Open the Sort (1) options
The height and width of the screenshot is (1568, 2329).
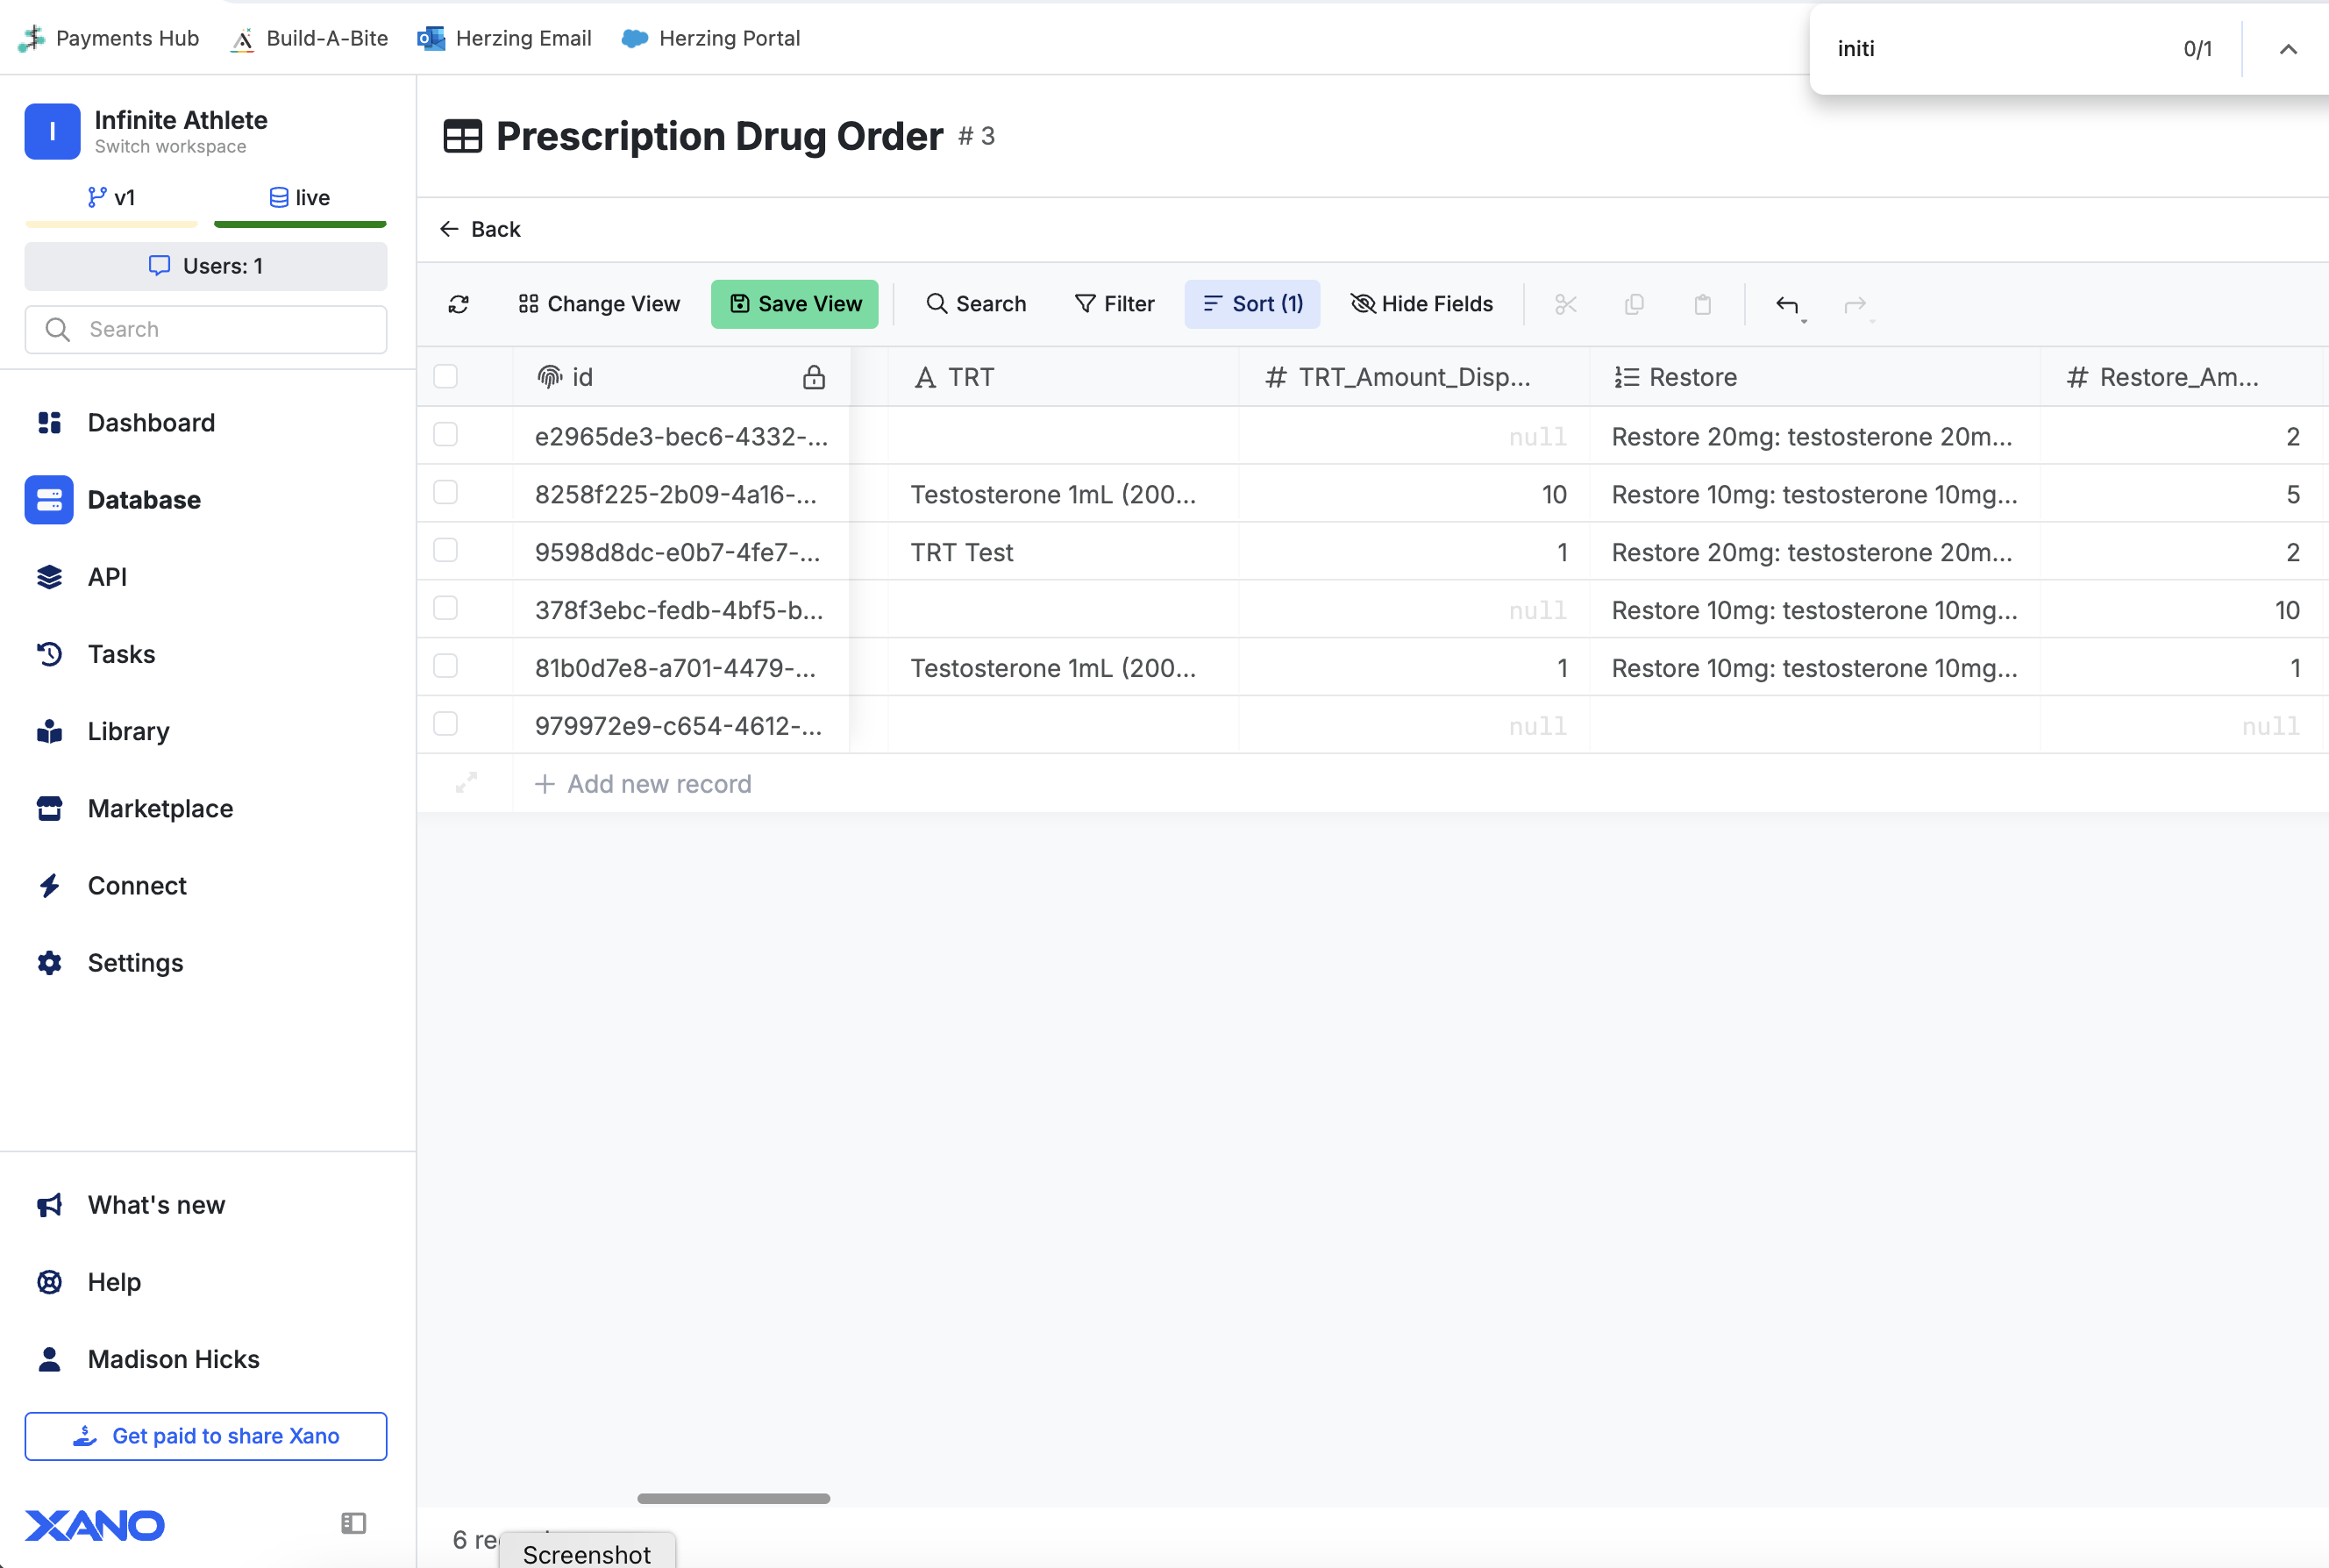[1252, 304]
